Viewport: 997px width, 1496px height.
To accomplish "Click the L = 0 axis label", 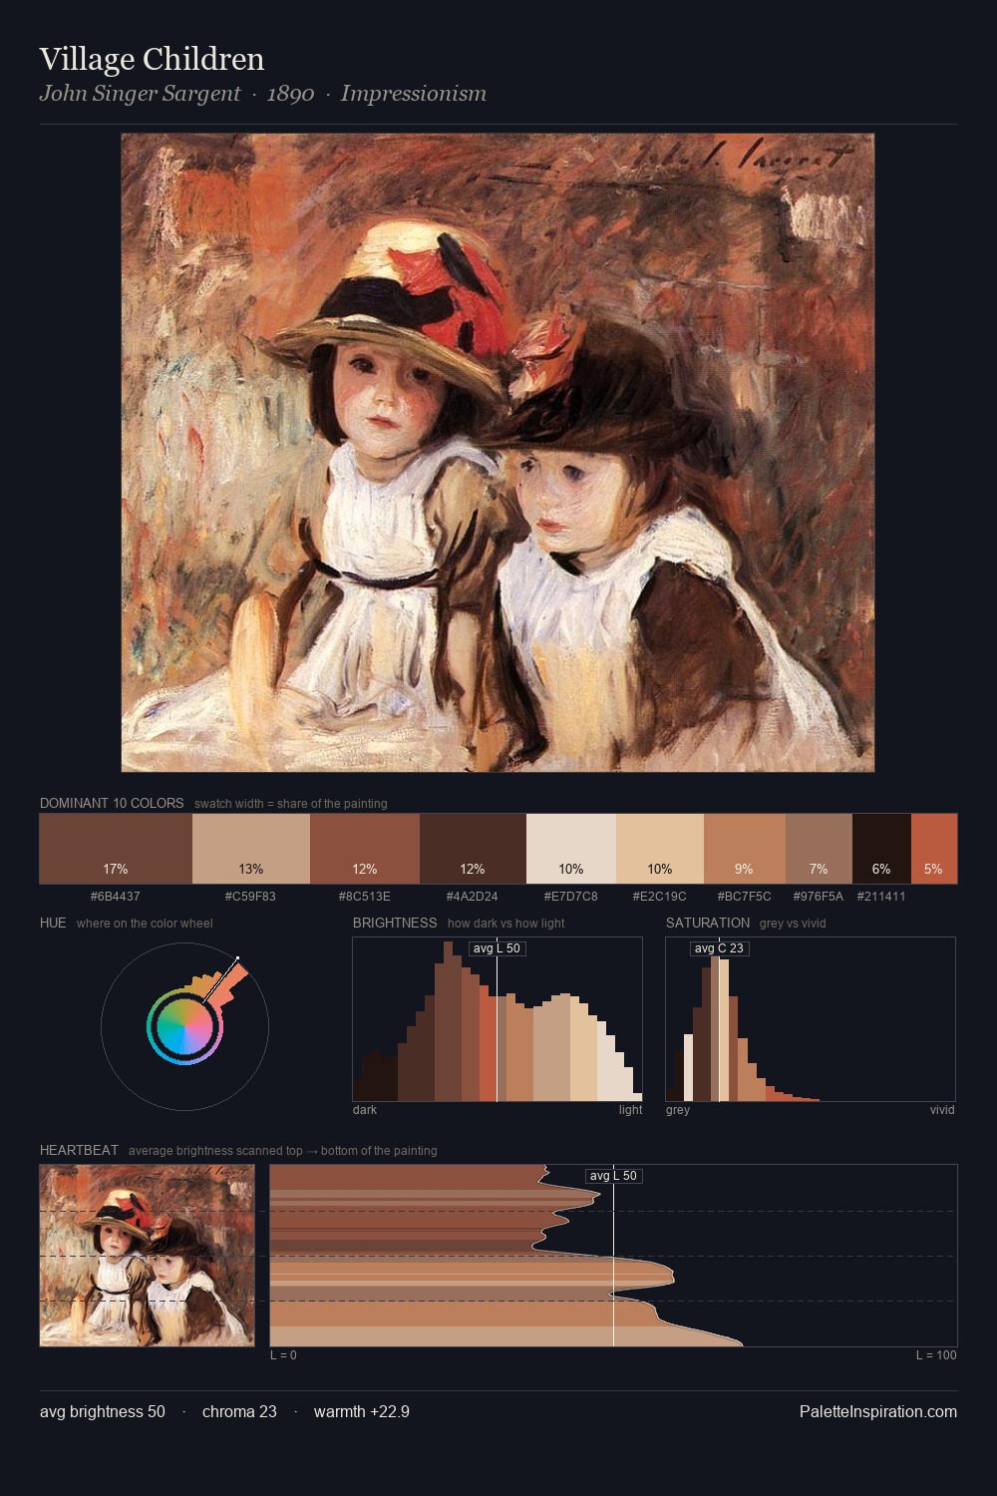I will [x=283, y=1355].
